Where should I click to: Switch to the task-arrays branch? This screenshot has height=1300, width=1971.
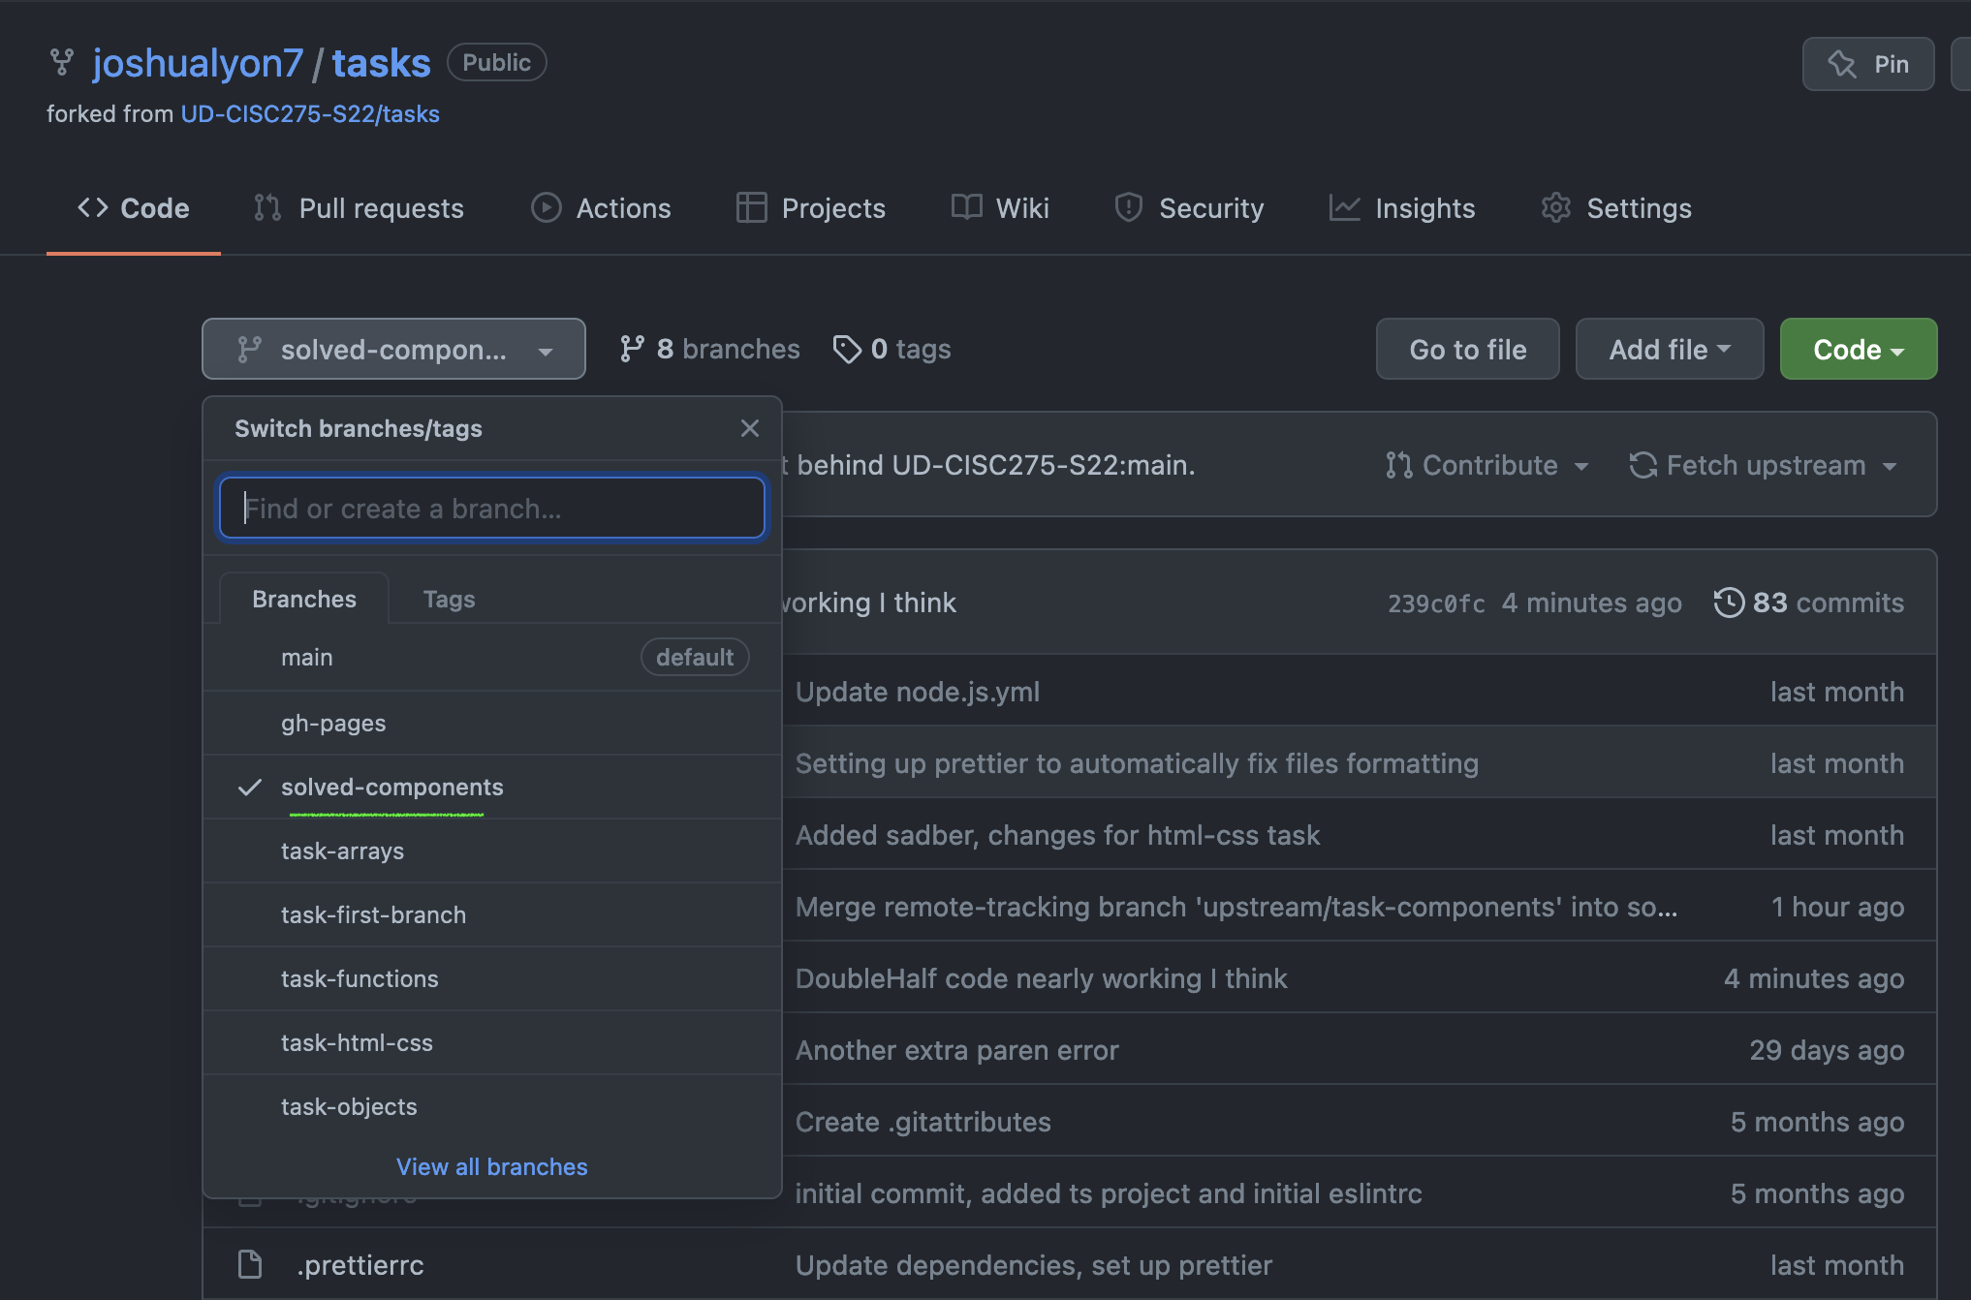click(x=492, y=851)
